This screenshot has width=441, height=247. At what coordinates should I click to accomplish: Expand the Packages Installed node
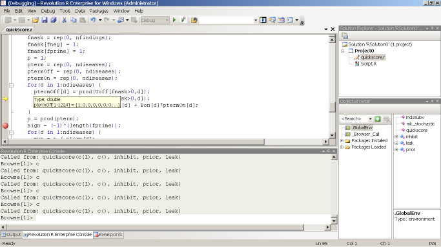coord(342,141)
